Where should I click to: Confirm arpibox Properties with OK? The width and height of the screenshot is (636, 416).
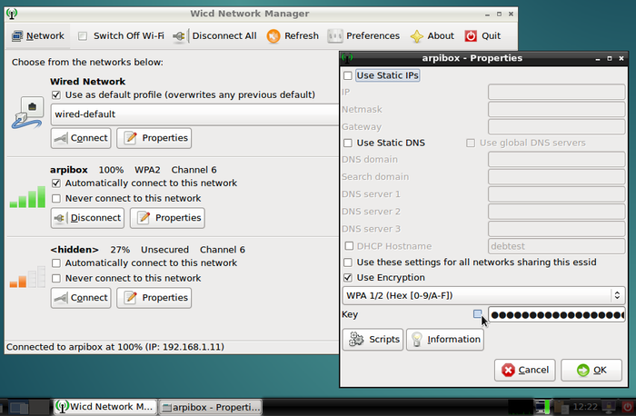pyautogui.click(x=591, y=371)
